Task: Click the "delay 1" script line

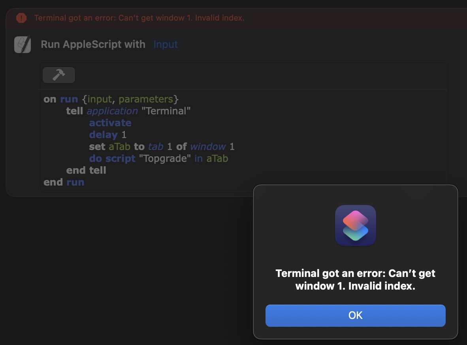Action: coord(108,135)
